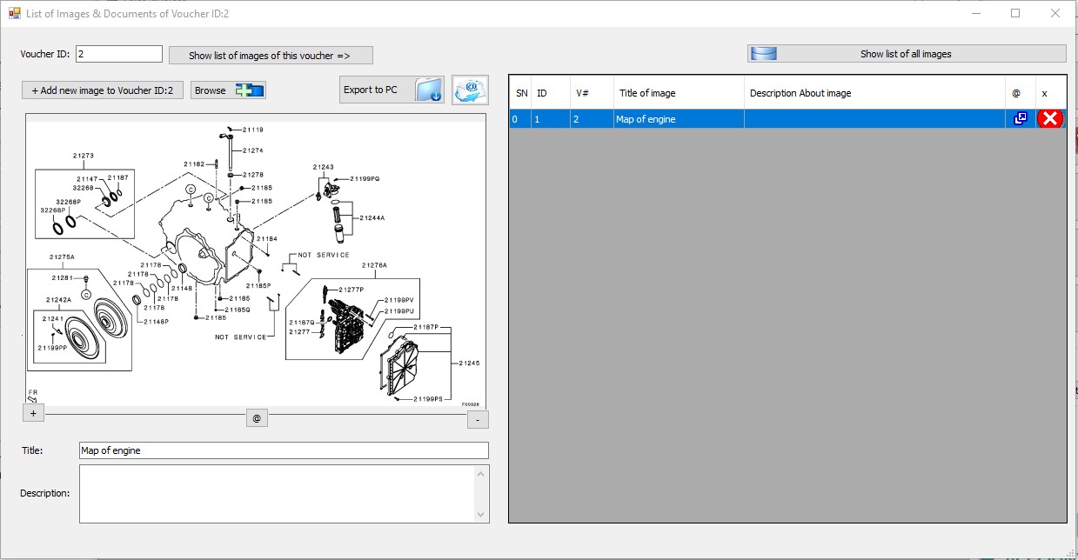The height and width of the screenshot is (560, 1078).
Task: Click the V# column header
Action: click(592, 93)
